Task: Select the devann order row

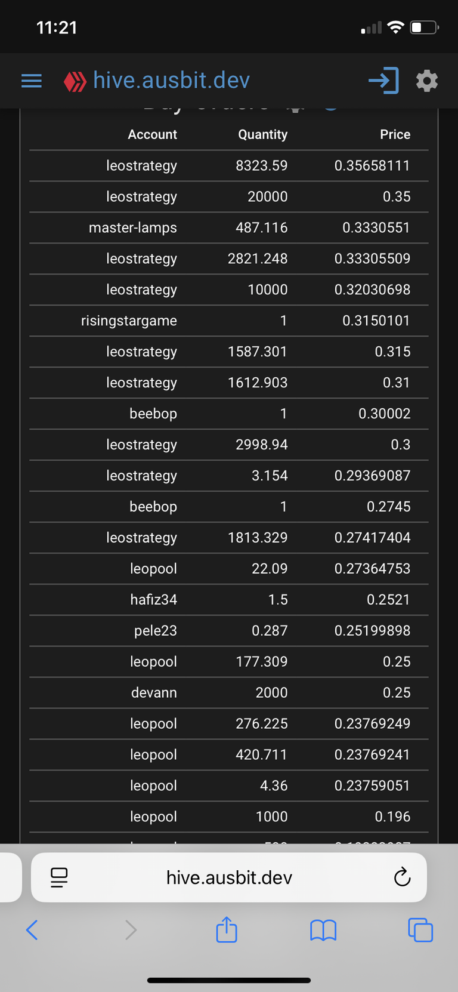Action: tap(229, 692)
